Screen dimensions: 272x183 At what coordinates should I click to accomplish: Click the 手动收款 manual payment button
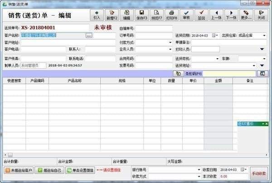(259, 173)
